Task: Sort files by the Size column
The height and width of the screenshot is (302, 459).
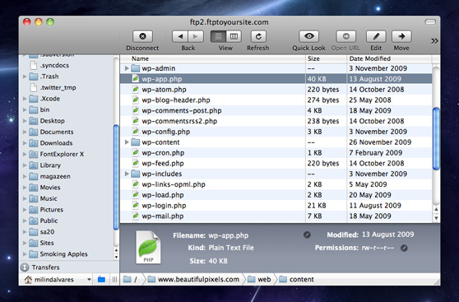Action: tap(326, 58)
